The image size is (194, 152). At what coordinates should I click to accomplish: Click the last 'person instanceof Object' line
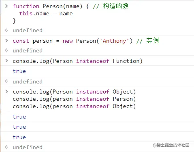point(74,106)
